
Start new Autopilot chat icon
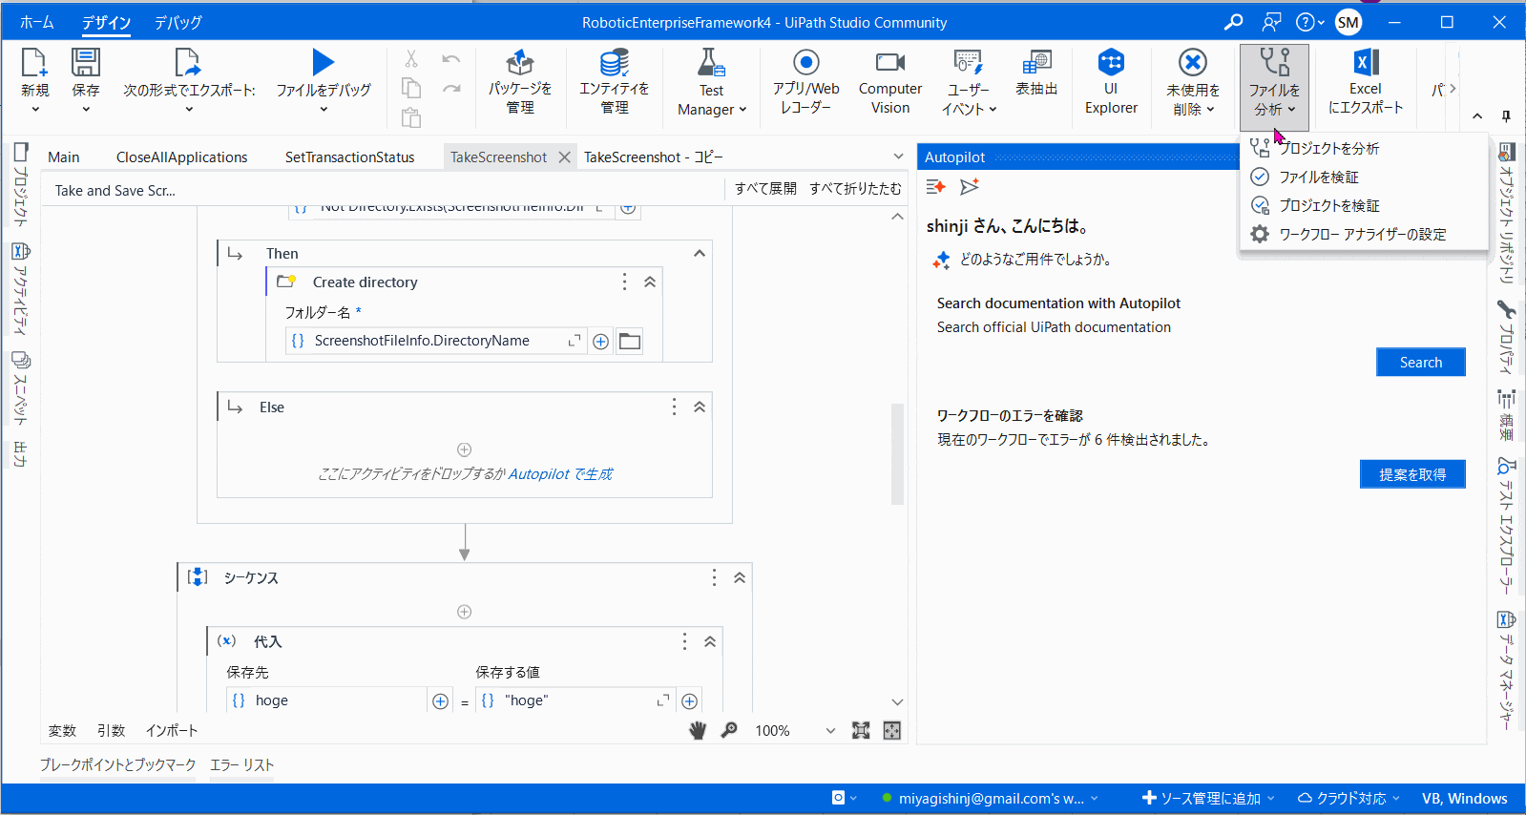[x=935, y=187]
